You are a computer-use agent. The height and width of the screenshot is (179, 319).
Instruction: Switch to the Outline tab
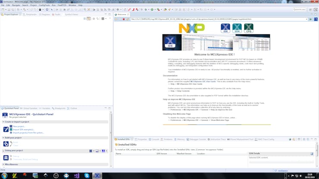pos(72,108)
